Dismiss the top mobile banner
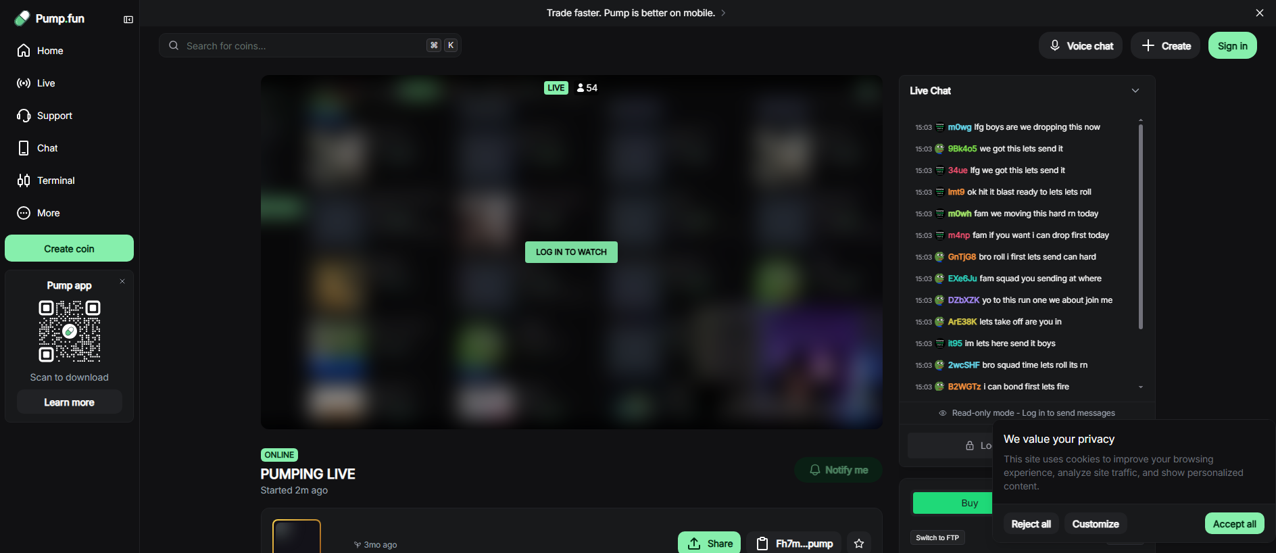The width and height of the screenshot is (1276, 553). 1260,13
